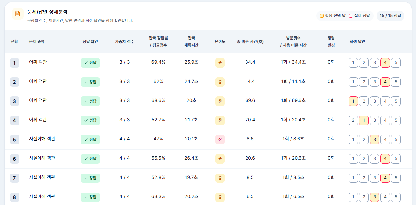Click the 중 difficulty tag in row 4
416x205 pixels.
[x=220, y=120]
